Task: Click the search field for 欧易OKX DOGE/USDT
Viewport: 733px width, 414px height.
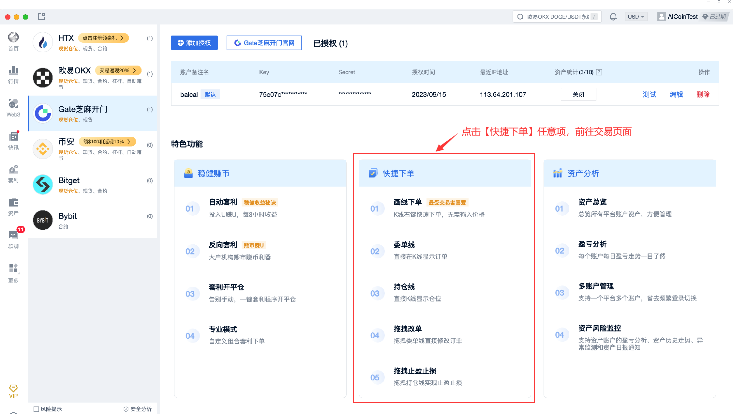Action: click(557, 17)
